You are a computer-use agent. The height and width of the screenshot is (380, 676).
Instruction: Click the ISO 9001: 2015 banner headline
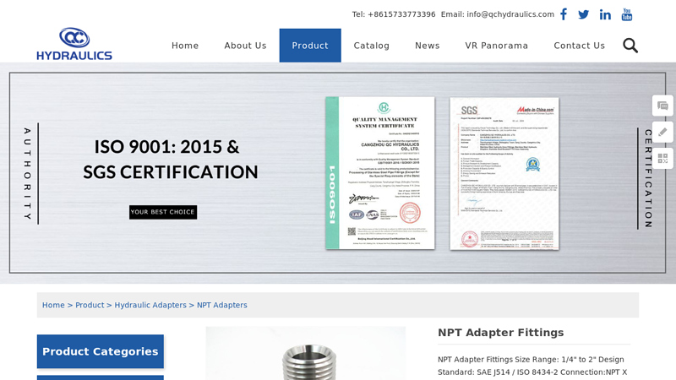pyautogui.click(x=171, y=160)
